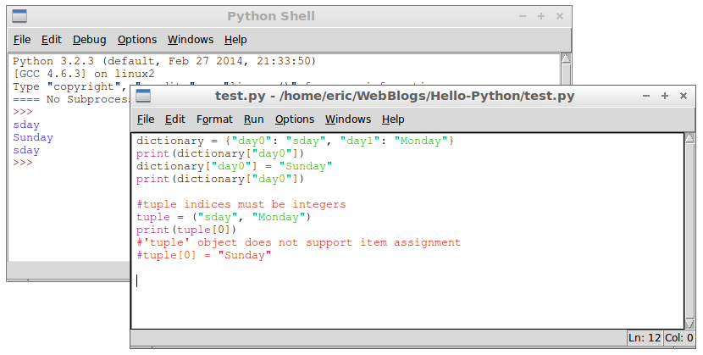
Task: Open Edit menu in test.py editor
Action: click(x=174, y=119)
